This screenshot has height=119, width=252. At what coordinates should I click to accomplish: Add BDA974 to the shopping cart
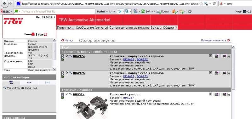coord(225,56)
